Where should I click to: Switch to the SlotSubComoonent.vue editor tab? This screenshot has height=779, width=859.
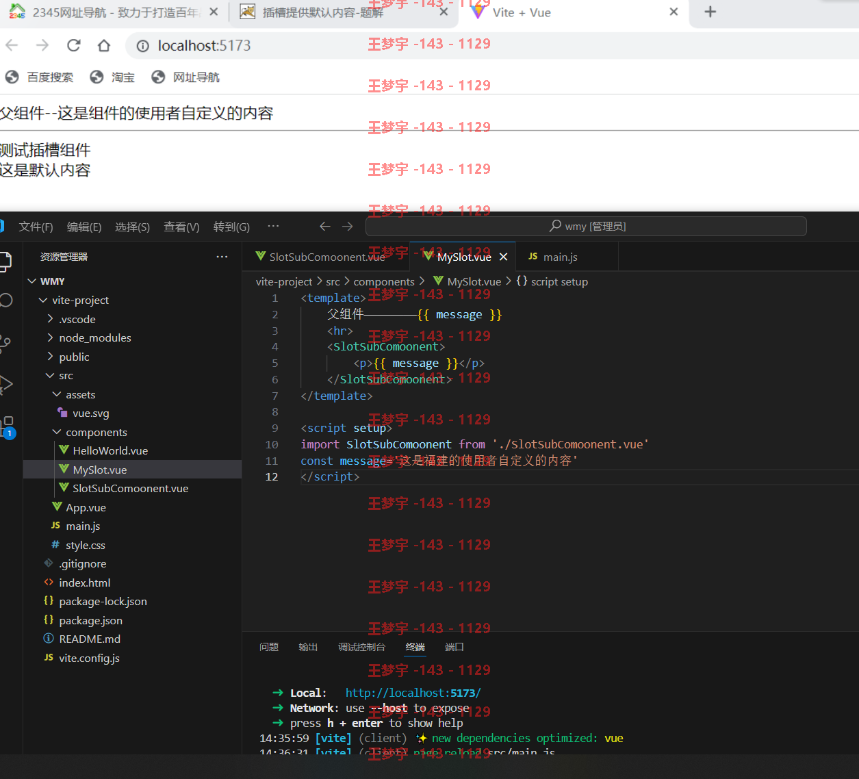[x=326, y=257]
